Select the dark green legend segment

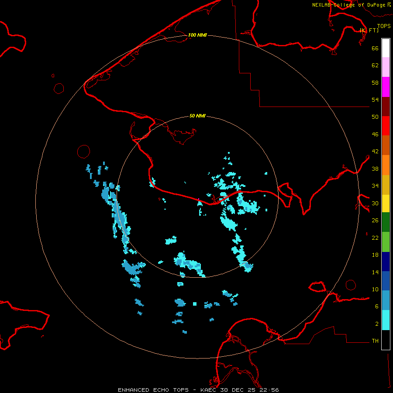click(386, 222)
